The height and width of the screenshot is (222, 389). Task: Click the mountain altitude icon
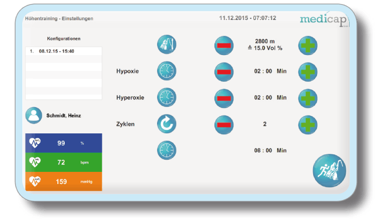[x=166, y=45]
